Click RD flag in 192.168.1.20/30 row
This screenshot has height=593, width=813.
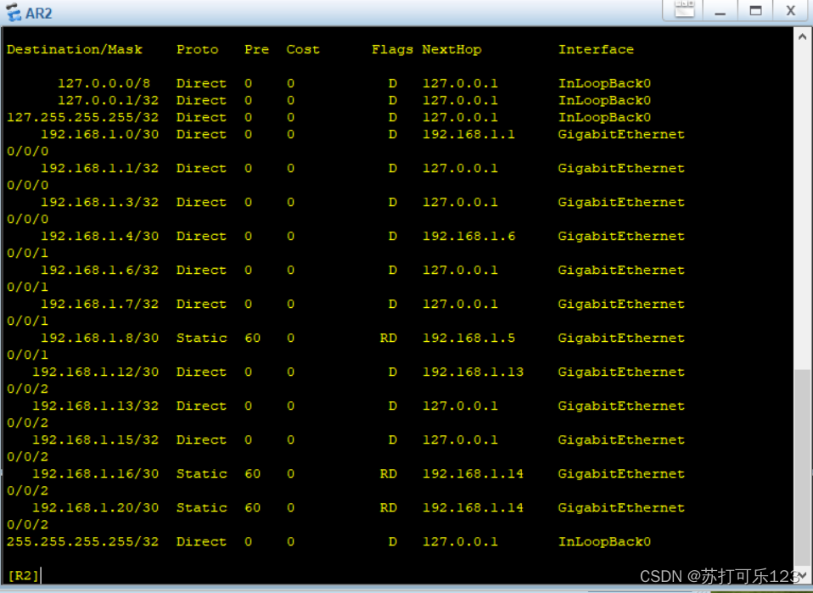[x=389, y=507]
